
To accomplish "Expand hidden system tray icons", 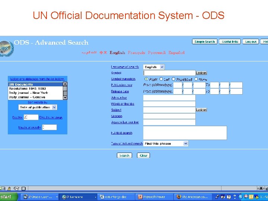I will (x=241, y=197).
